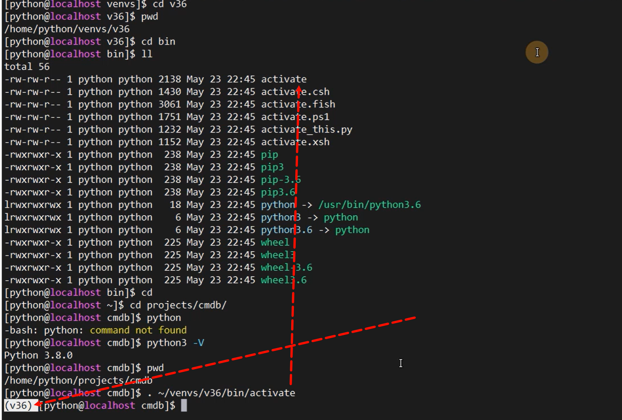Click the wheel3.6 filename
This screenshot has width=622, height=420.
[x=285, y=280]
